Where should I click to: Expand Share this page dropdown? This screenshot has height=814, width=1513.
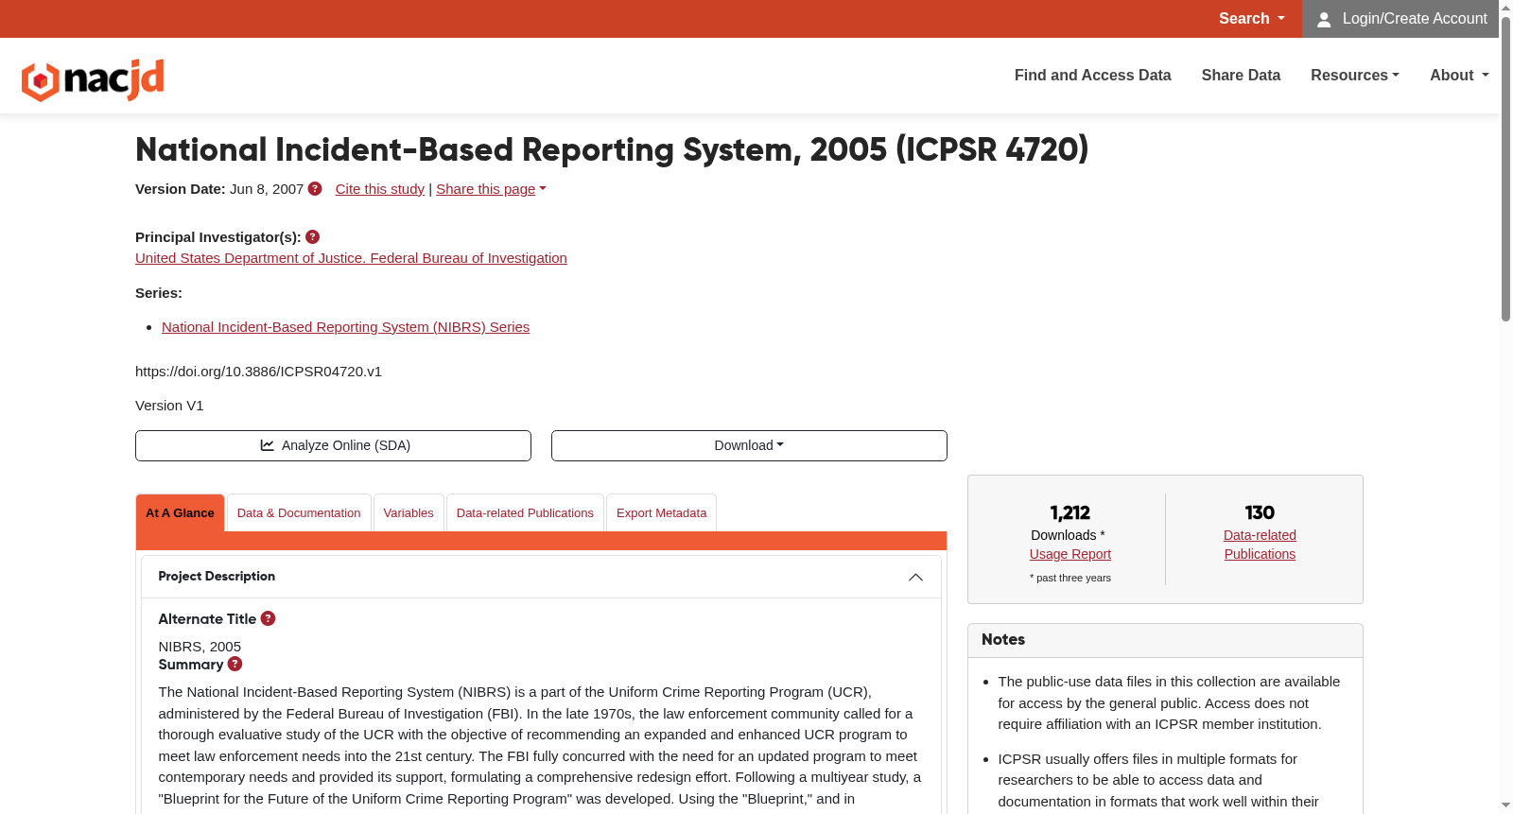point(491,189)
